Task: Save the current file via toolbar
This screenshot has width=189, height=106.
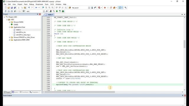Action: 12,8
